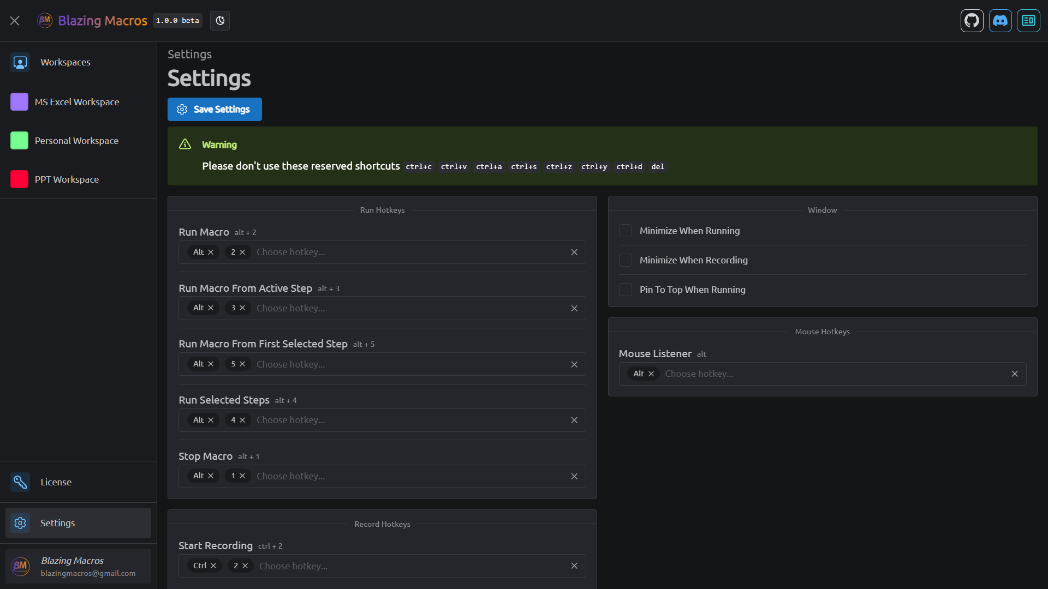Screen dimensions: 1048x589
Task: Clear Run Macro From First Selected Step hotkeys
Action: click(574, 364)
